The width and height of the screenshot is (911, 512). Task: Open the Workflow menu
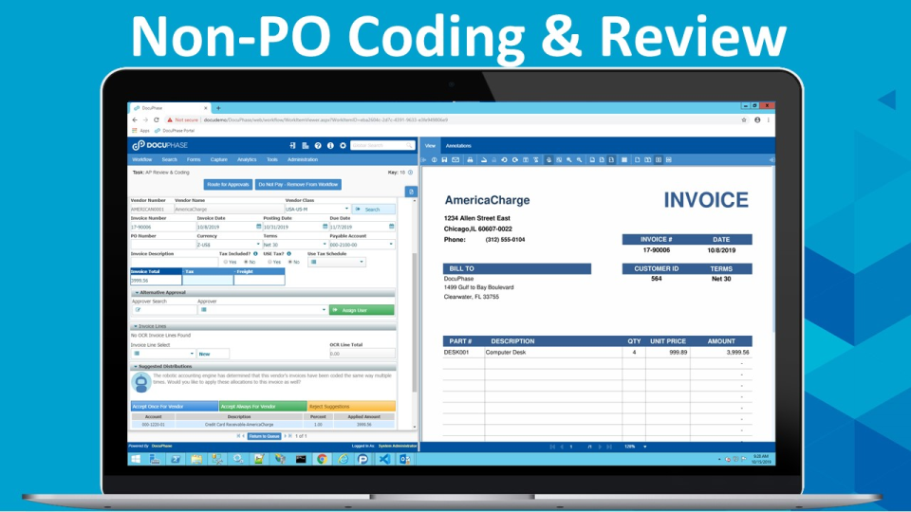[x=141, y=159]
